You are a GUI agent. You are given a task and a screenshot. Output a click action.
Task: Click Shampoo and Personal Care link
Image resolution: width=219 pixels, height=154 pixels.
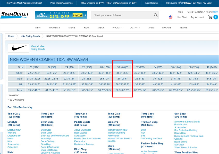pyautogui.click(x=55, y=136)
